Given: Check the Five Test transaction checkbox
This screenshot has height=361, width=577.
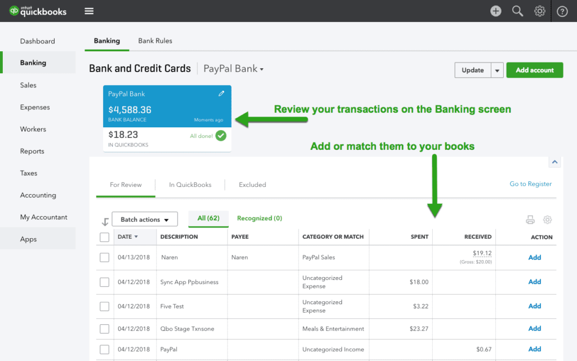Looking at the screenshot, I should point(104,306).
